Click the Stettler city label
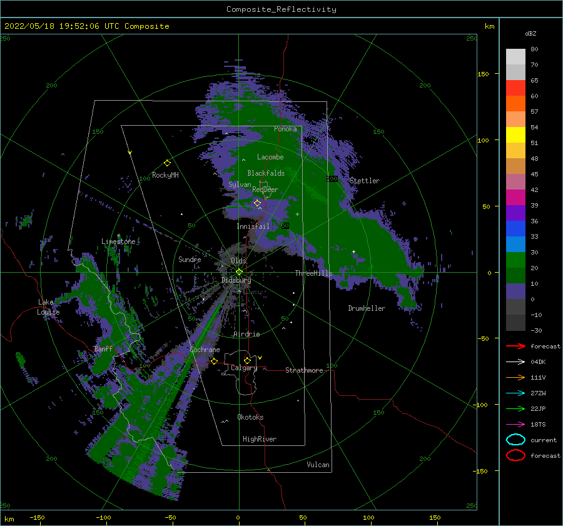The image size is (563, 526). pos(365,181)
